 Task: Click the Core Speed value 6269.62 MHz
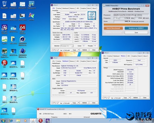66,35
